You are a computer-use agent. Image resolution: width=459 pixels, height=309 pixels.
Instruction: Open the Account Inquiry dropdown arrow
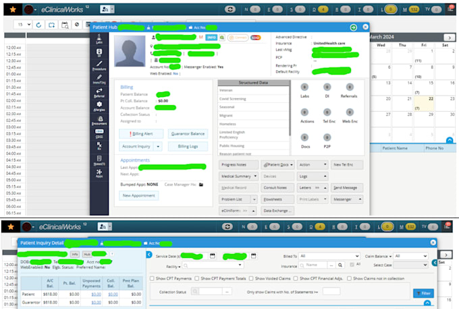(158, 146)
